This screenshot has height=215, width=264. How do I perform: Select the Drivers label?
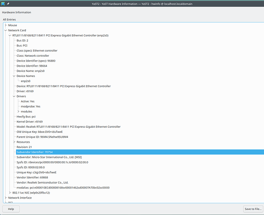[21, 96]
